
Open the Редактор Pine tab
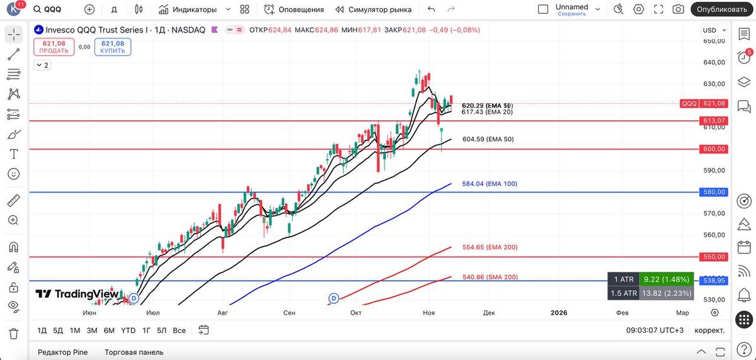point(63,352)
